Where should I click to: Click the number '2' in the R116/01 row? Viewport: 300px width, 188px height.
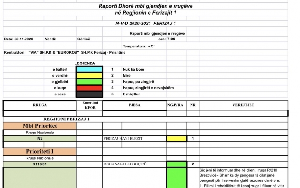193,164
